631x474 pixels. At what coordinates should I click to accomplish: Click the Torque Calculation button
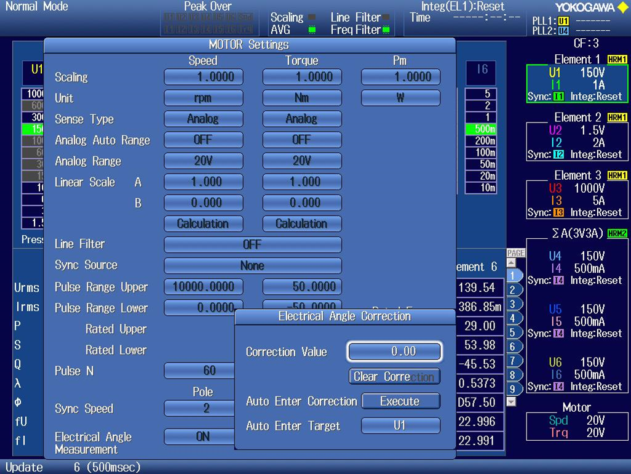pyautogui.click(x=302, y=223)
